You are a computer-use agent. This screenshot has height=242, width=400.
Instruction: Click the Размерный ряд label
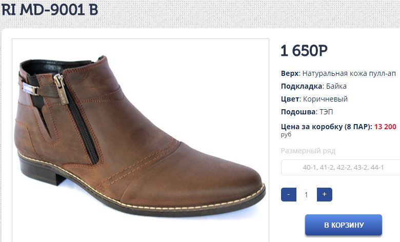[308, 151]
